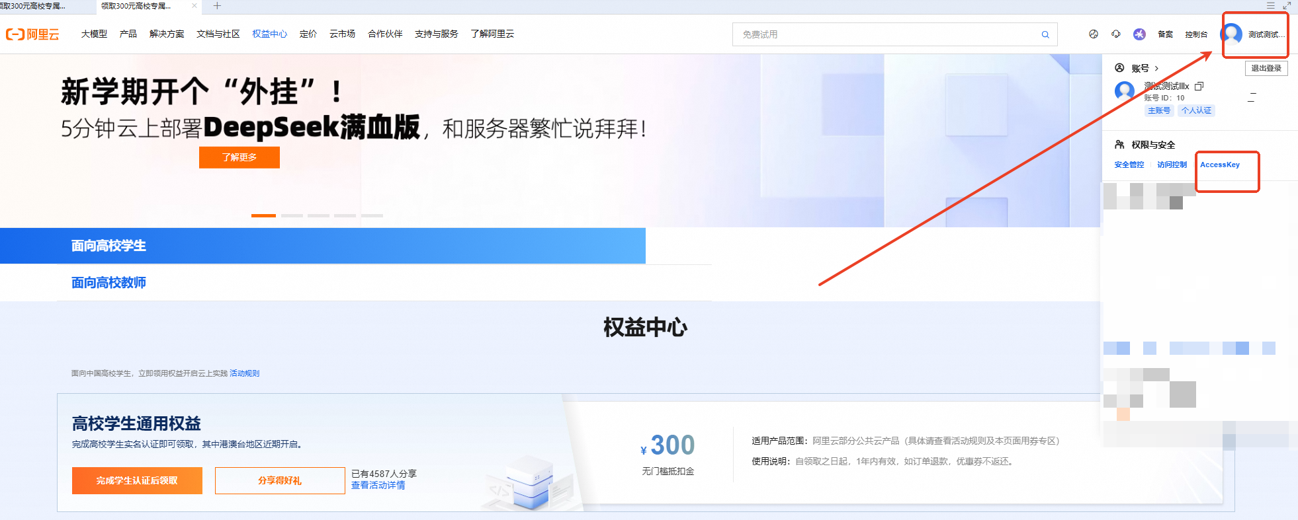Copy the account name with copy icon
Screen dimensions: 1298x520
[1199, 86]
